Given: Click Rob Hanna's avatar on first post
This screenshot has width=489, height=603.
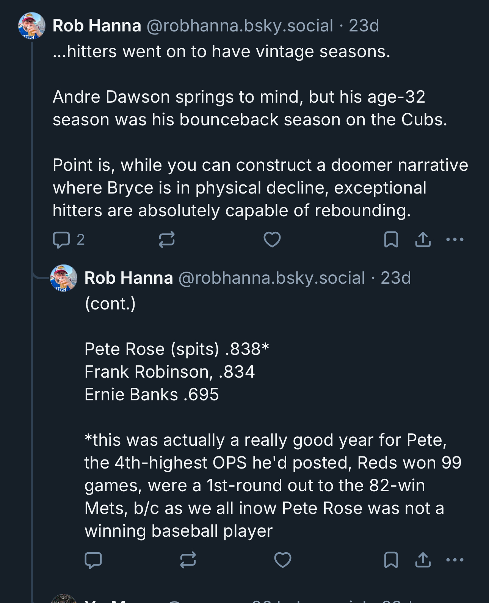Looking at the screenshot, I should pos(32,26).
